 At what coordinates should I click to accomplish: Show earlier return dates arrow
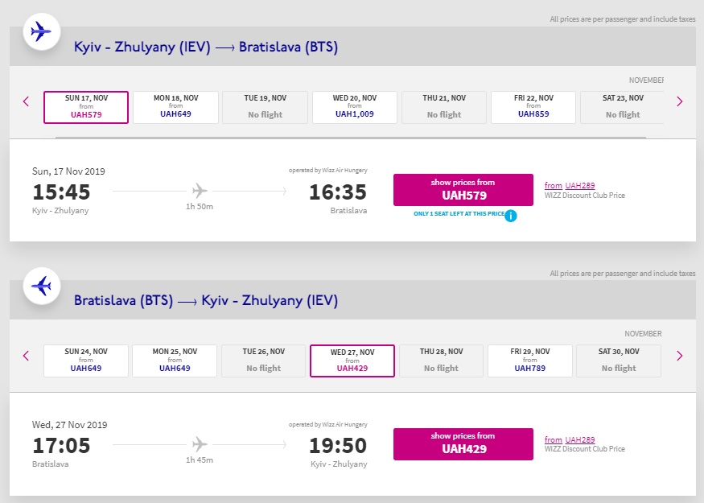point(26,355)
